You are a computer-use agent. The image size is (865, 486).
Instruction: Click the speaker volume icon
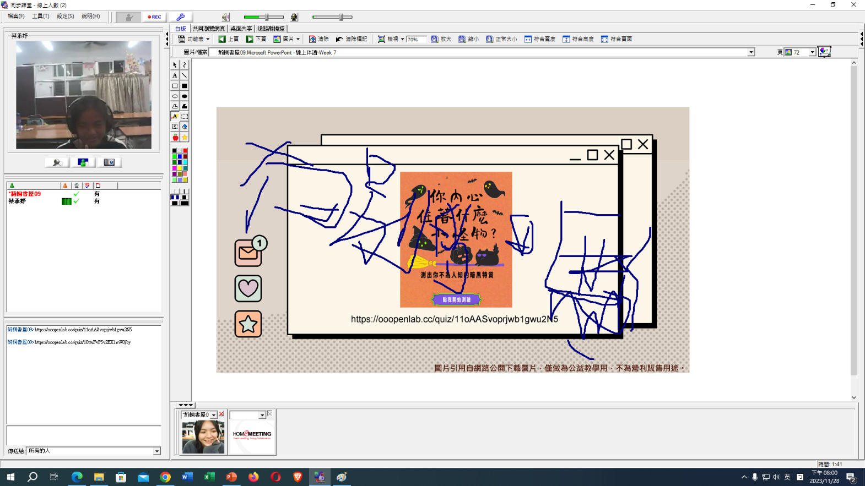[x=225, y=17]
